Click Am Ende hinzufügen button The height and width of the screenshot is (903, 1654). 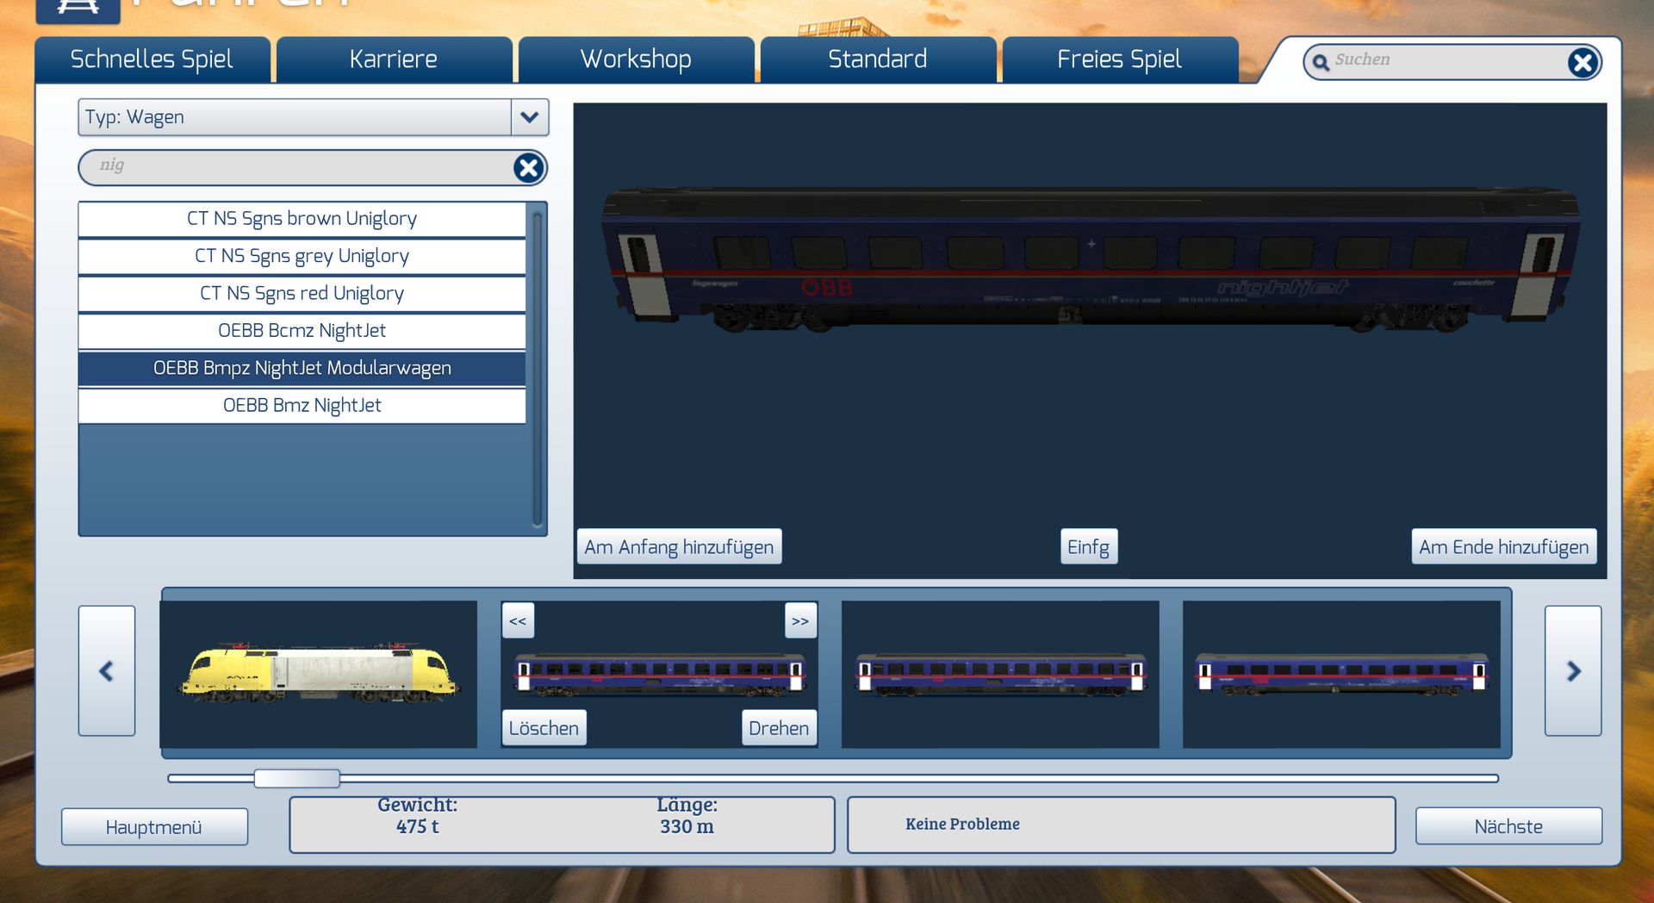coord(1504,546)
